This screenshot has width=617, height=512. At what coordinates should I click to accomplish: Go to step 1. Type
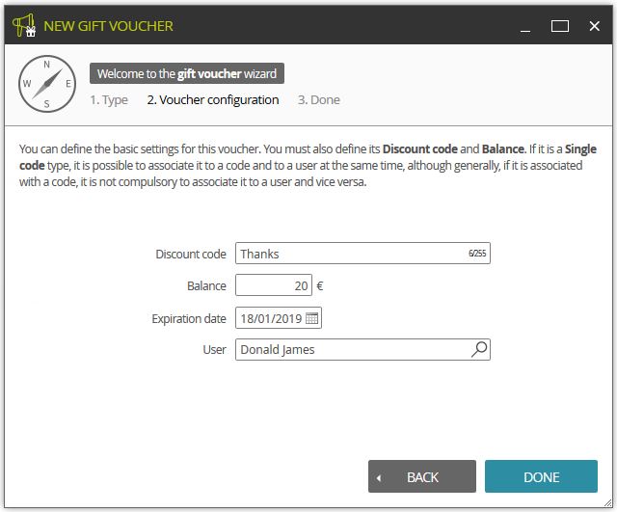click(x=109, y=100)
